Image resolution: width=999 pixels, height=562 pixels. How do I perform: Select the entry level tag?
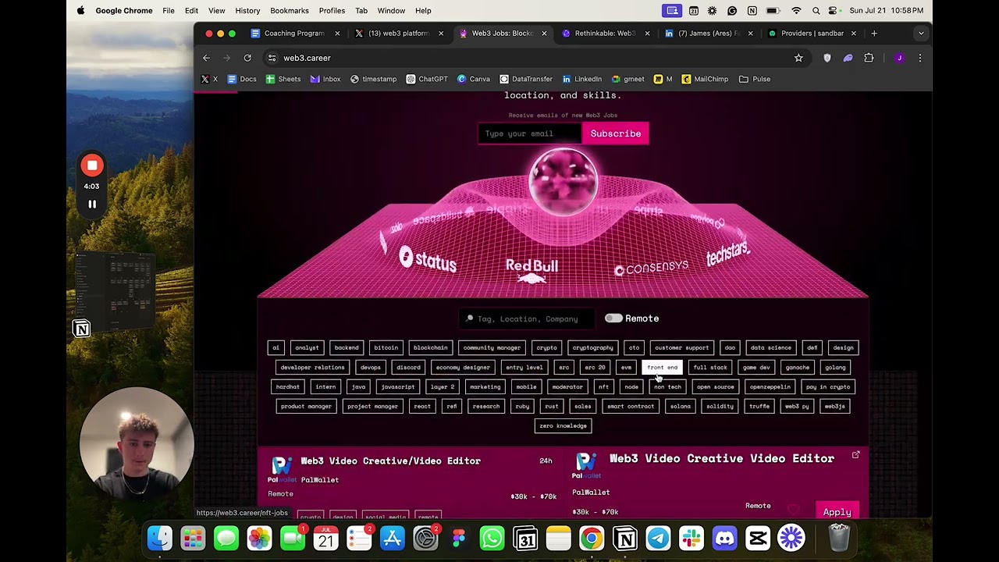point(524,368)
